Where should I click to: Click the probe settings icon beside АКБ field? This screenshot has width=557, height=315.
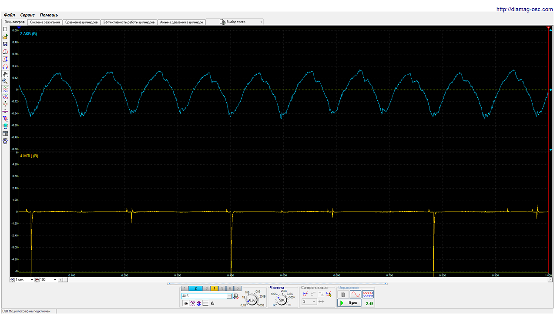(235, 296)
